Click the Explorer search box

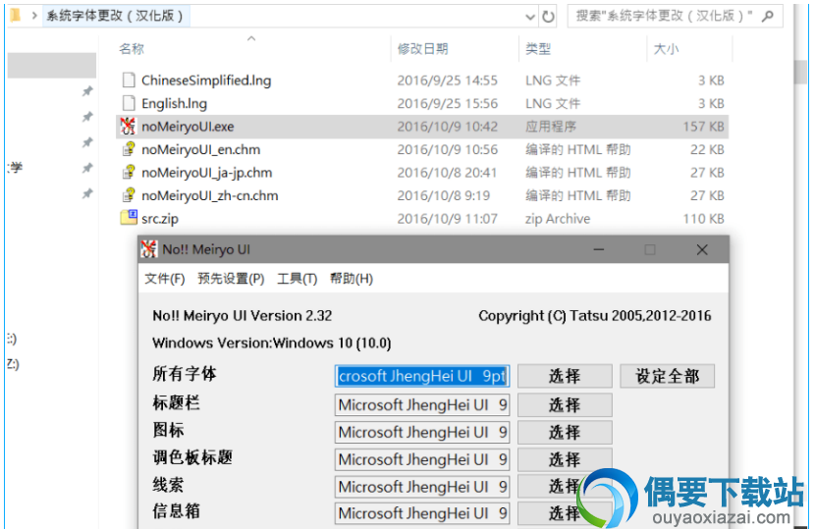pyautogui.click(x=675, y=17)
